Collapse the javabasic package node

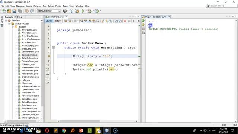pos(13,27)
